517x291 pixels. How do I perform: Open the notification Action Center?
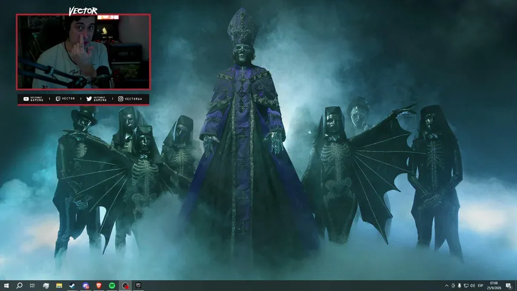(x=509, y=286)
